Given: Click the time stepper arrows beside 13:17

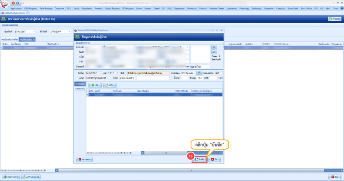Looking at the screenshot, I should pos(117,73).
